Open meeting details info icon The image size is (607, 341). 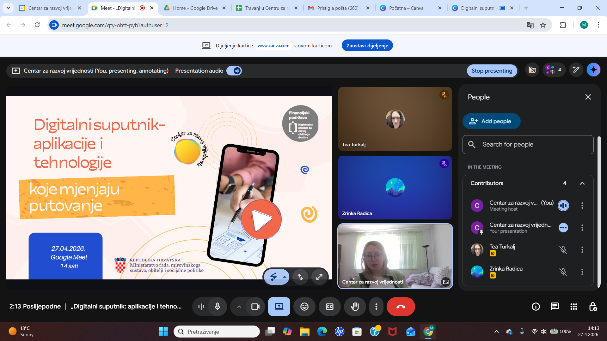pyautogui.click(x=536, y=307)
